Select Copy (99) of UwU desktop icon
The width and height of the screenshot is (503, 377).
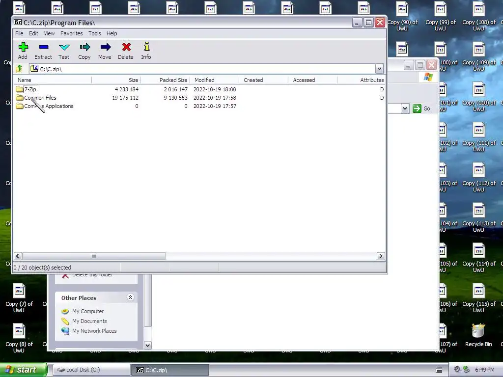click(x=440, y=17)
